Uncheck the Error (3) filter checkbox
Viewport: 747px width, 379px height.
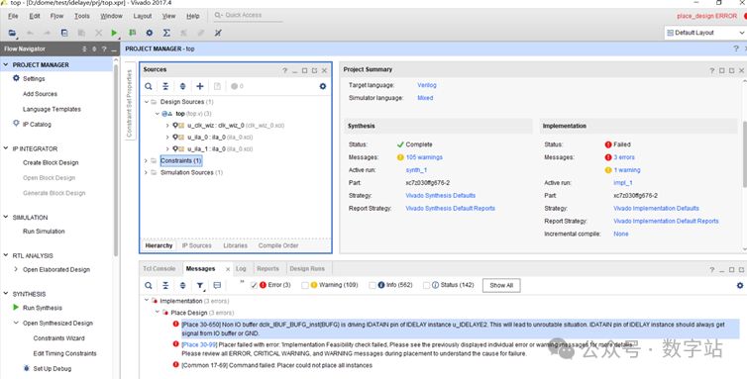click(254, 285)
